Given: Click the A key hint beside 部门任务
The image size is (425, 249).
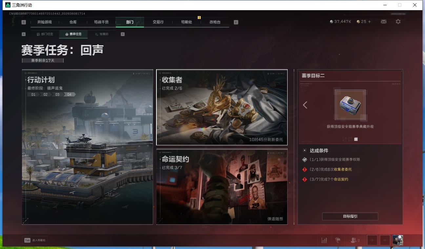Looking at the screenshot, I should click(x=24, y=34).
